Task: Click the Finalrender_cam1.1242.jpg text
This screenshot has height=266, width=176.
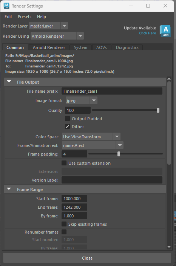Action: (49, 66)
